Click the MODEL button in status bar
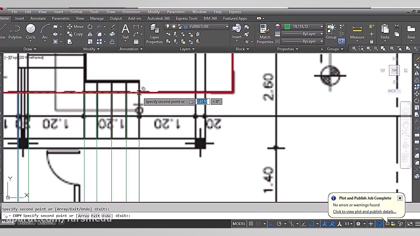The height and width of the screenshot is (236, 420). click(x=239, y=224)
